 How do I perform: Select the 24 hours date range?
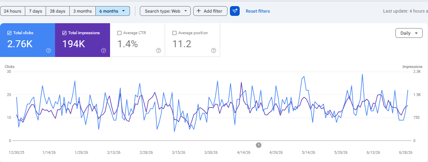click(13, 11)
